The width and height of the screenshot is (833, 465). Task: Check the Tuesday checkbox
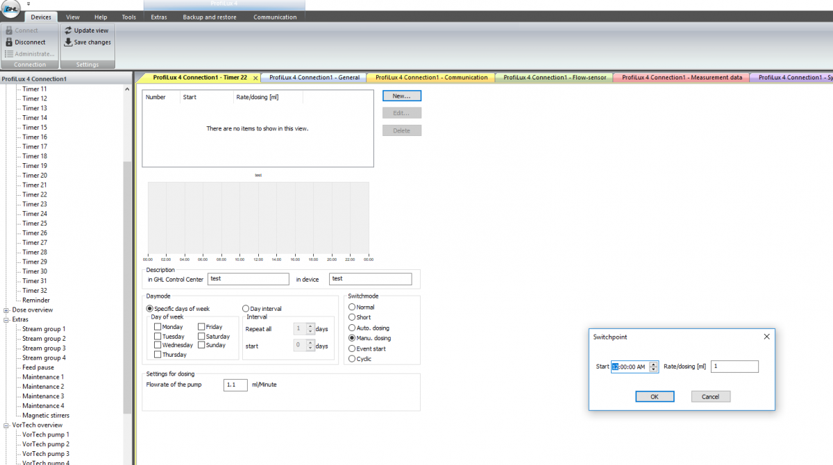pos(158,336)
